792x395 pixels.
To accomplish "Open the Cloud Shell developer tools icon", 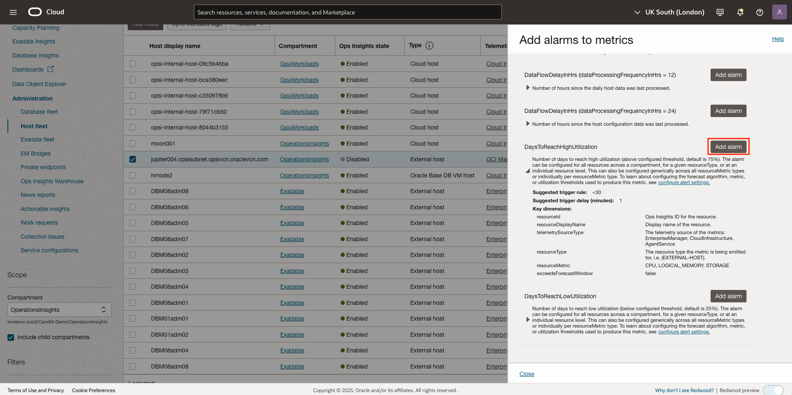I will tap(720, 12).
